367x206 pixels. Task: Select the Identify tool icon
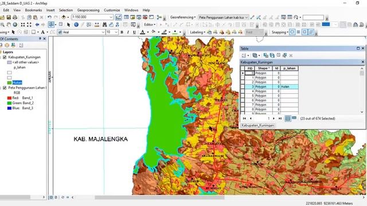click(76, 25)
